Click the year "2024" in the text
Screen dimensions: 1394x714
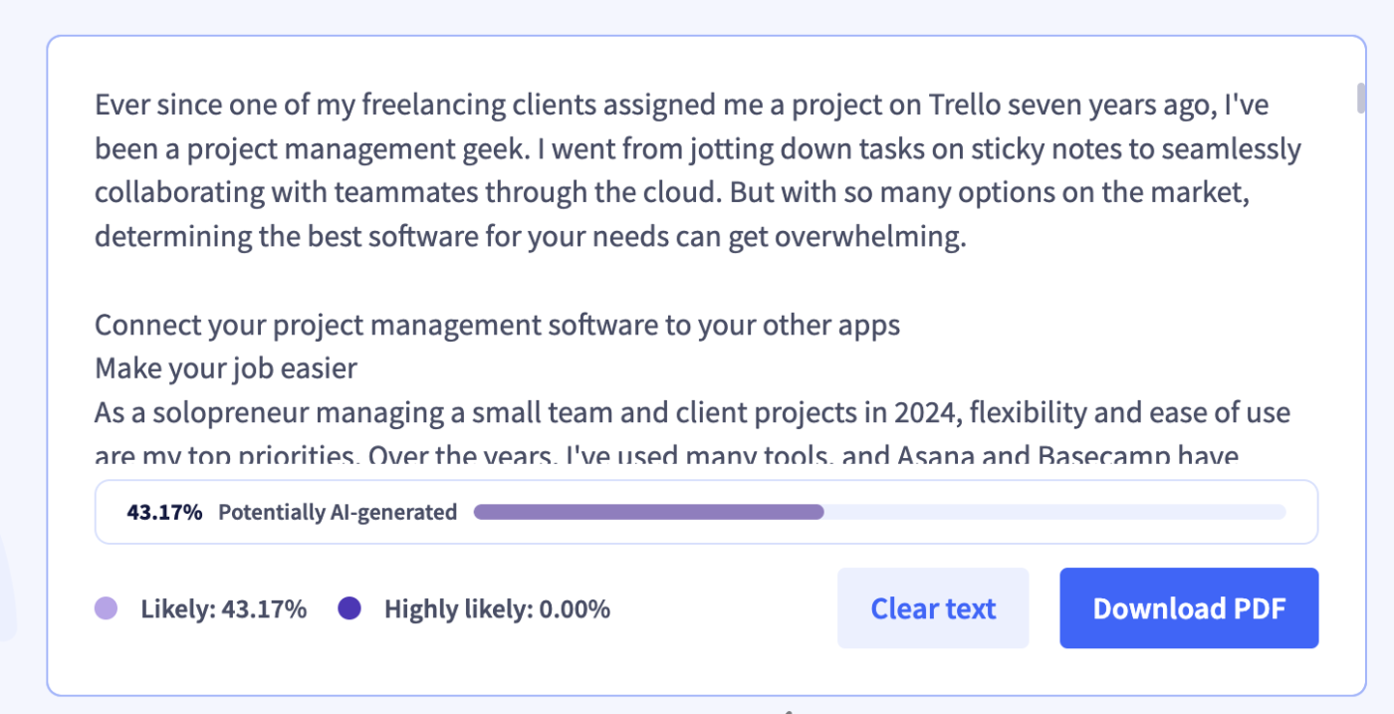pos(921,411)
